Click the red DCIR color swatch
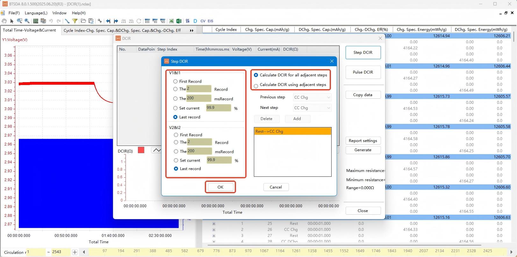517x257 pixels. click(x=141, y=150)
